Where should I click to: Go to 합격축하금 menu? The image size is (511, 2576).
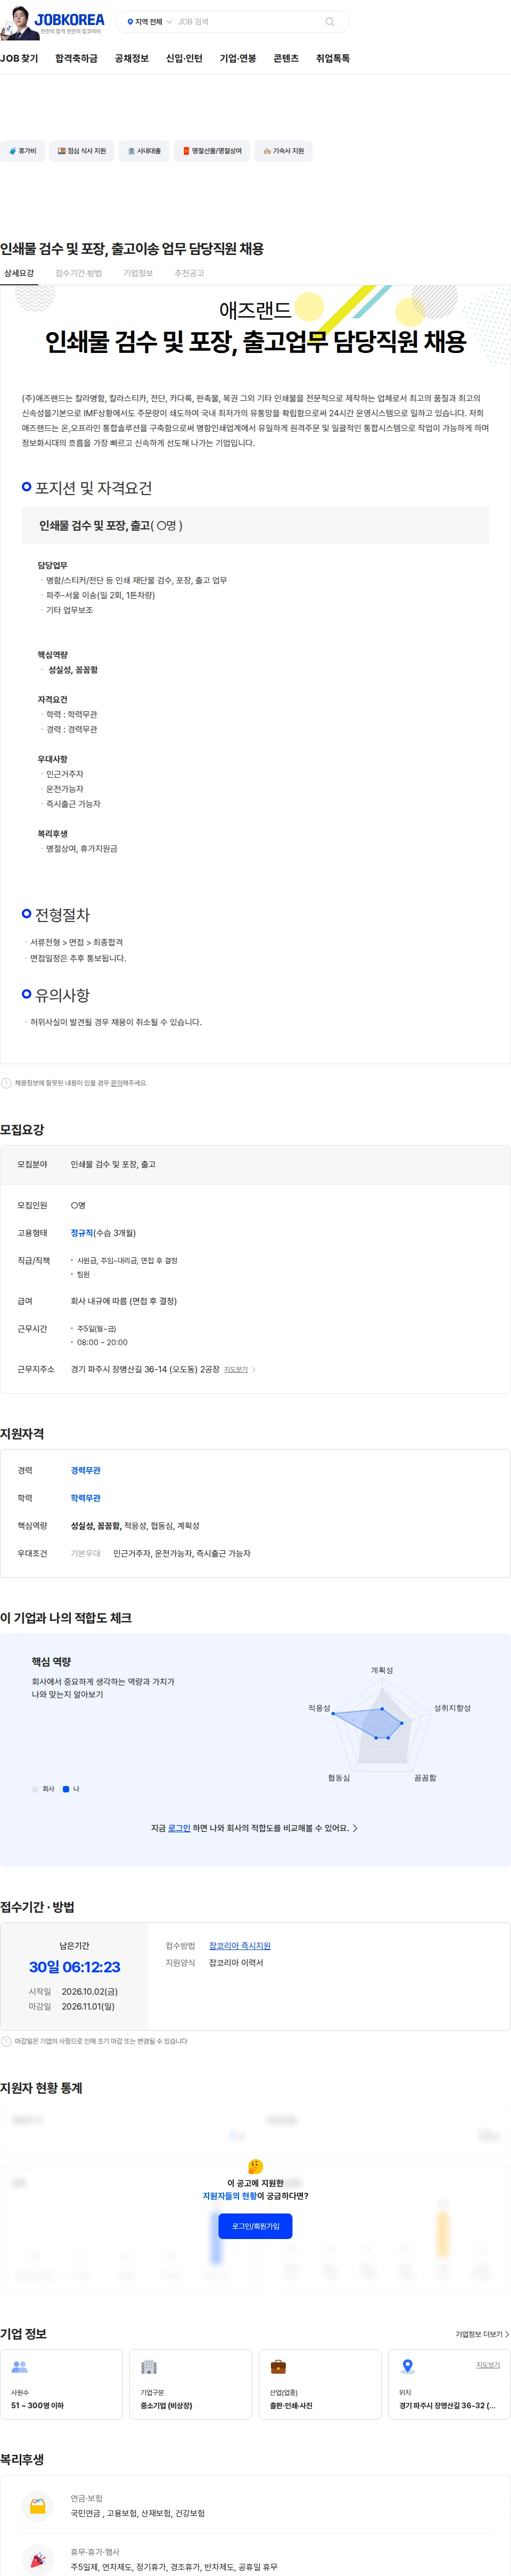(76, 59)
